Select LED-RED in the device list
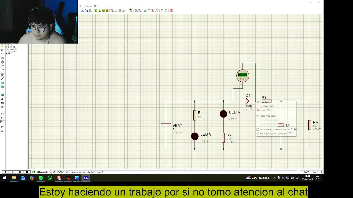 click(x=10, y=52)
